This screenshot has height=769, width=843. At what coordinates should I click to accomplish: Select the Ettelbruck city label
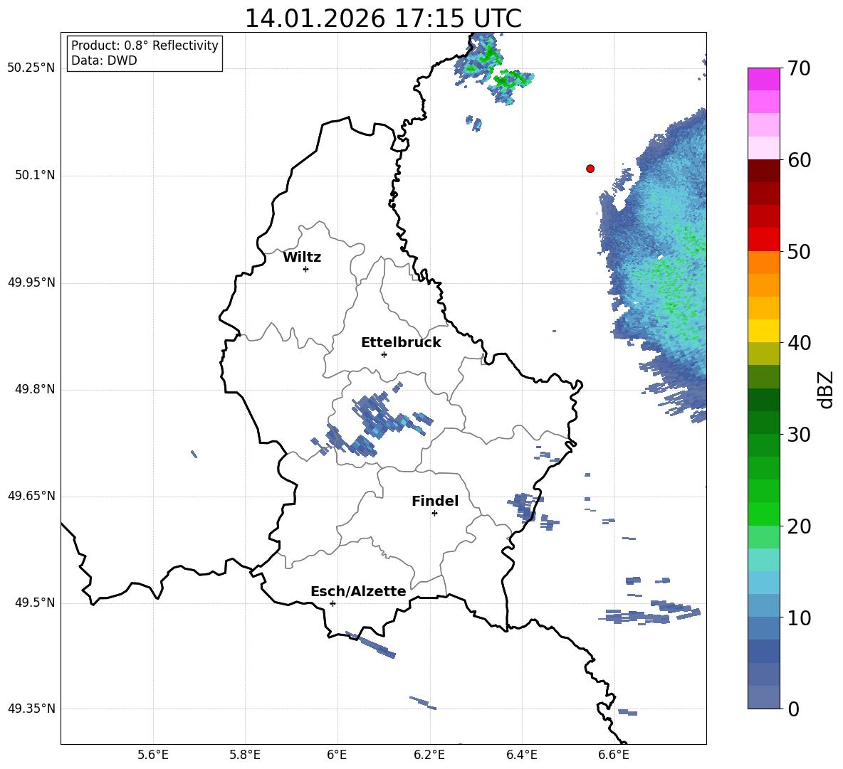click(x=401, y=343)
